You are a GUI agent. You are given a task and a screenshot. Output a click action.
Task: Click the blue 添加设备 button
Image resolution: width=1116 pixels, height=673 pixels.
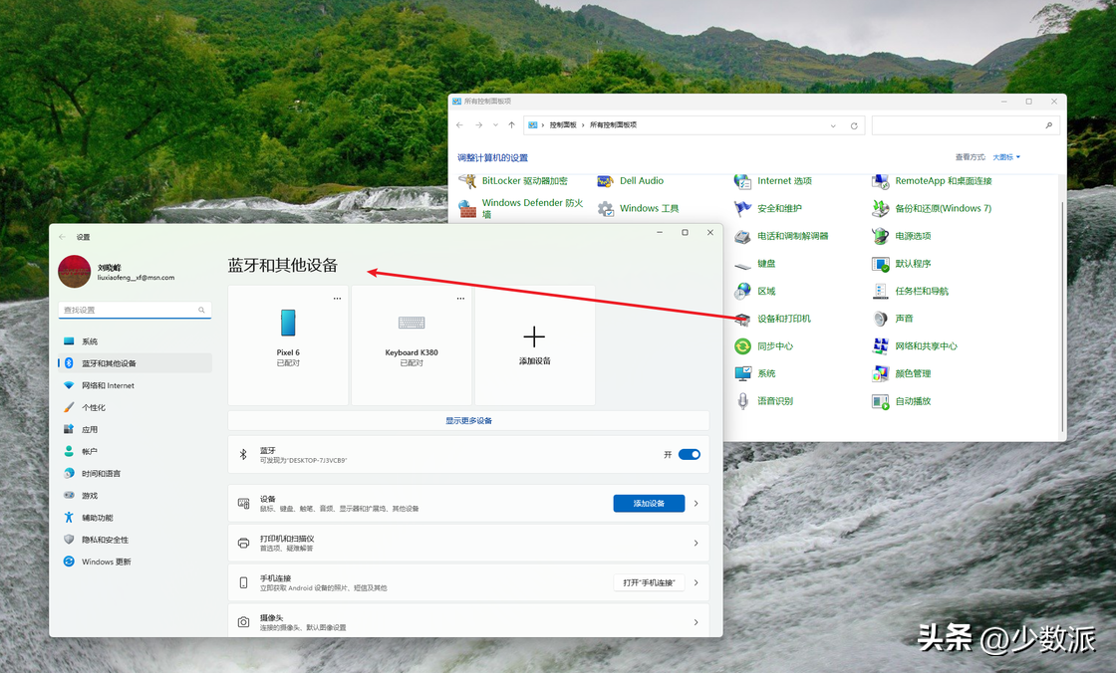tap(649, 504)
